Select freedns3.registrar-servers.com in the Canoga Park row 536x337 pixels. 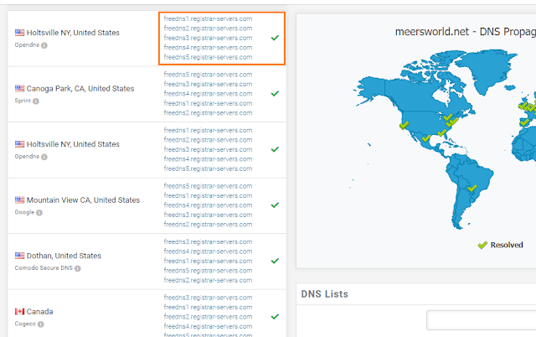(208, 84)
